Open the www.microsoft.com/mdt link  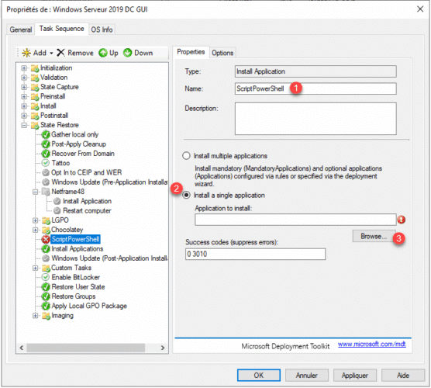(x=371, y=345)
